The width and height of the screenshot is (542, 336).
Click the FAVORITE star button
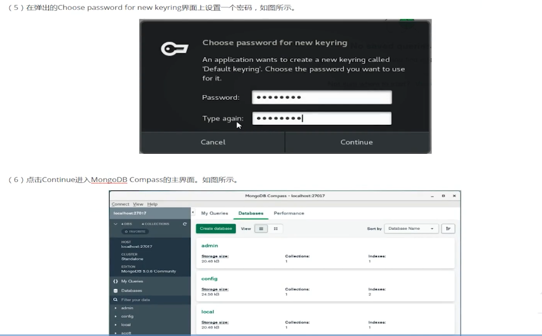(x=135, y=231)
